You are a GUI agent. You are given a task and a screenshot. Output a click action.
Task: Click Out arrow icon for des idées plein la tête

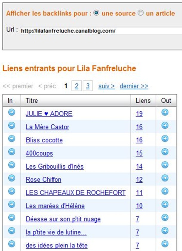[165, 244]
